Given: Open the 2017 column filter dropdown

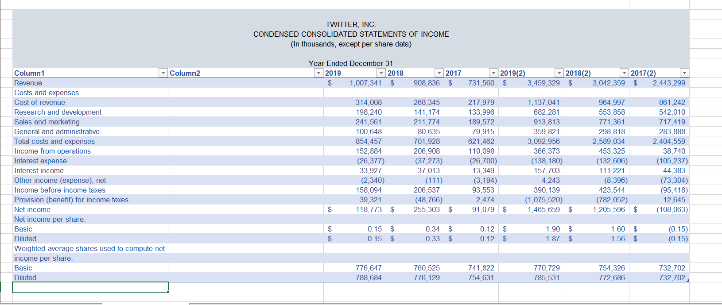Looking at the screenshot, I should tap(493, 73).
